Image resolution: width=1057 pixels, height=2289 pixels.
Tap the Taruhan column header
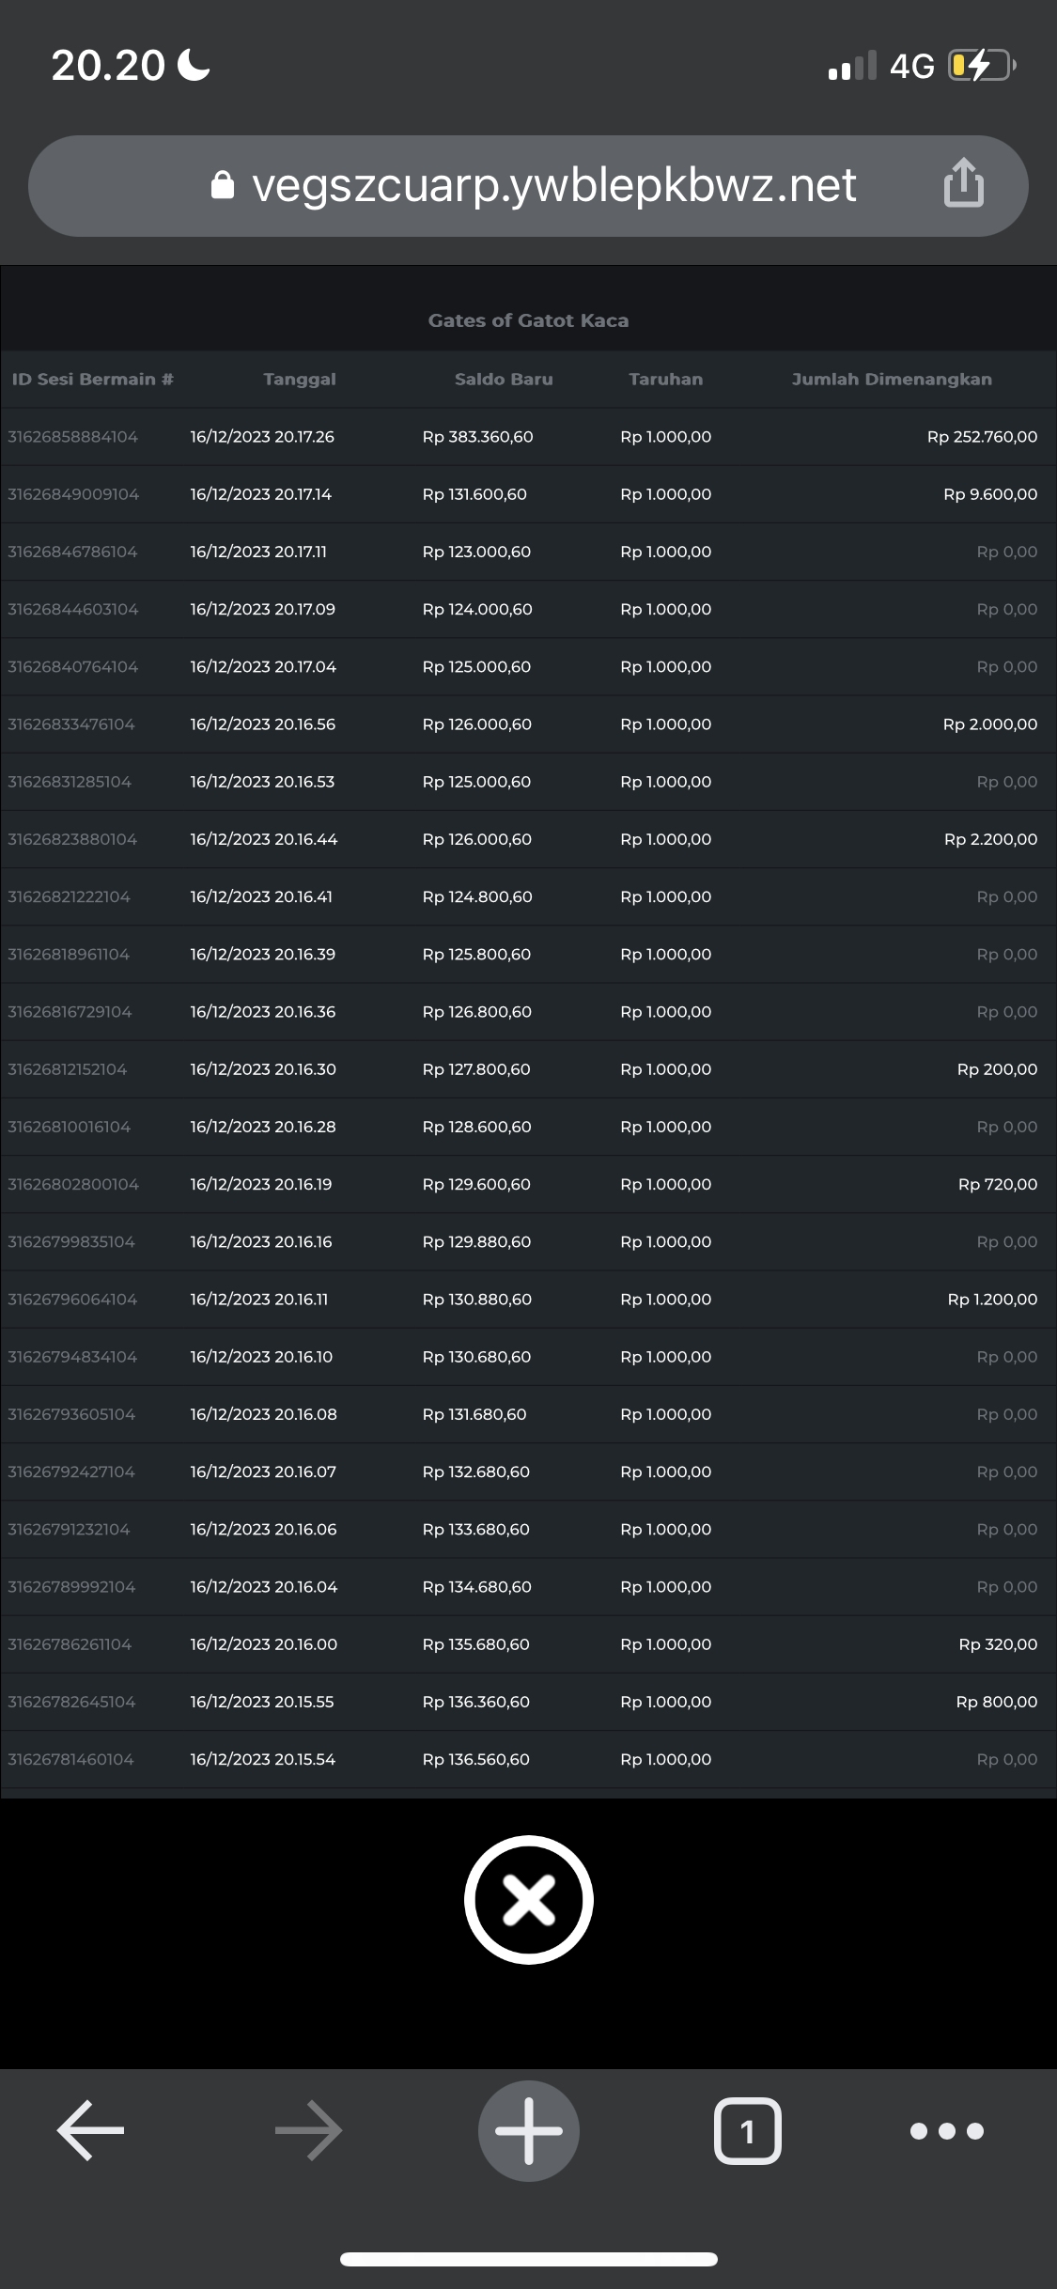665,380
